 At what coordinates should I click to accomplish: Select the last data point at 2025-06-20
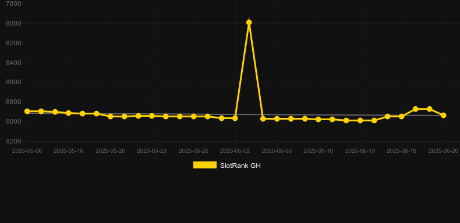tap(443, 116)
